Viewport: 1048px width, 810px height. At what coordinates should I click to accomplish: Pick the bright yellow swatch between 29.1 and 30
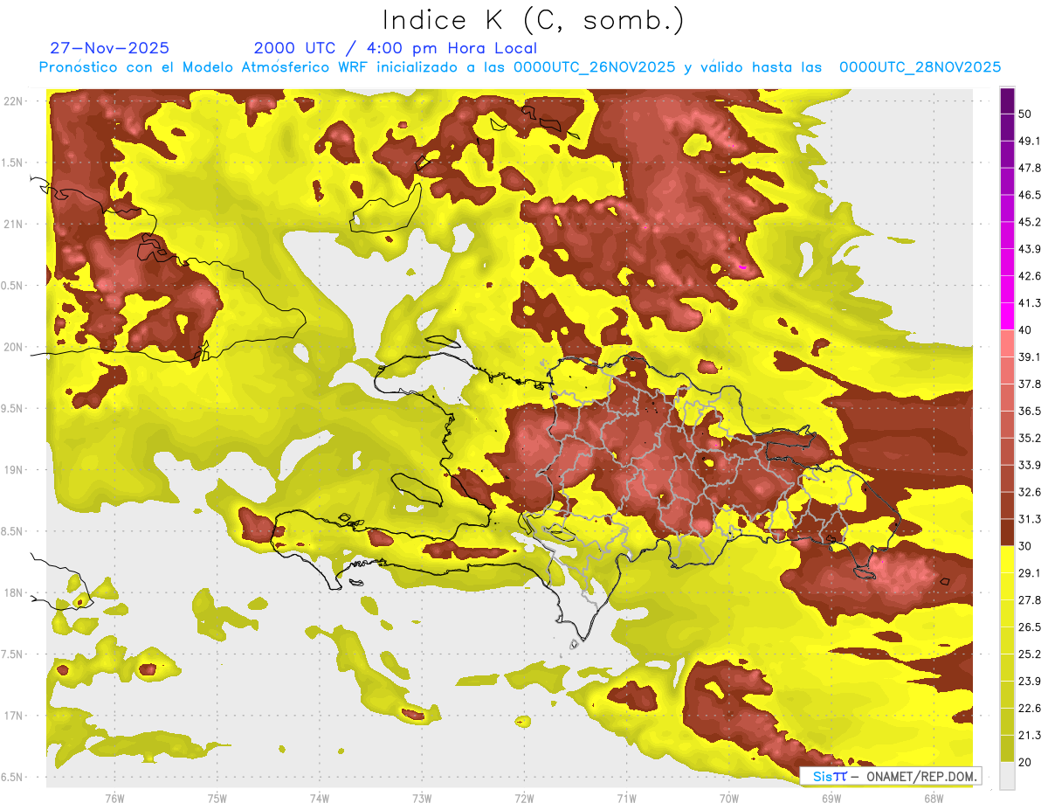click(x=1007, y=560)
